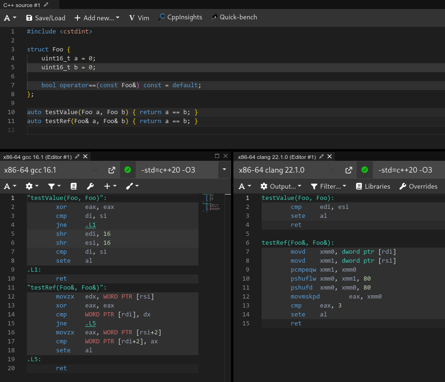Open clang pane font size menu
445x382 pixels.
click(245, 186)
